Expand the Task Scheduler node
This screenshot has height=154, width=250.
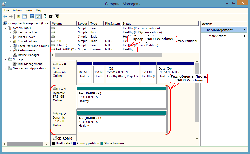click(x=10, y=33)
